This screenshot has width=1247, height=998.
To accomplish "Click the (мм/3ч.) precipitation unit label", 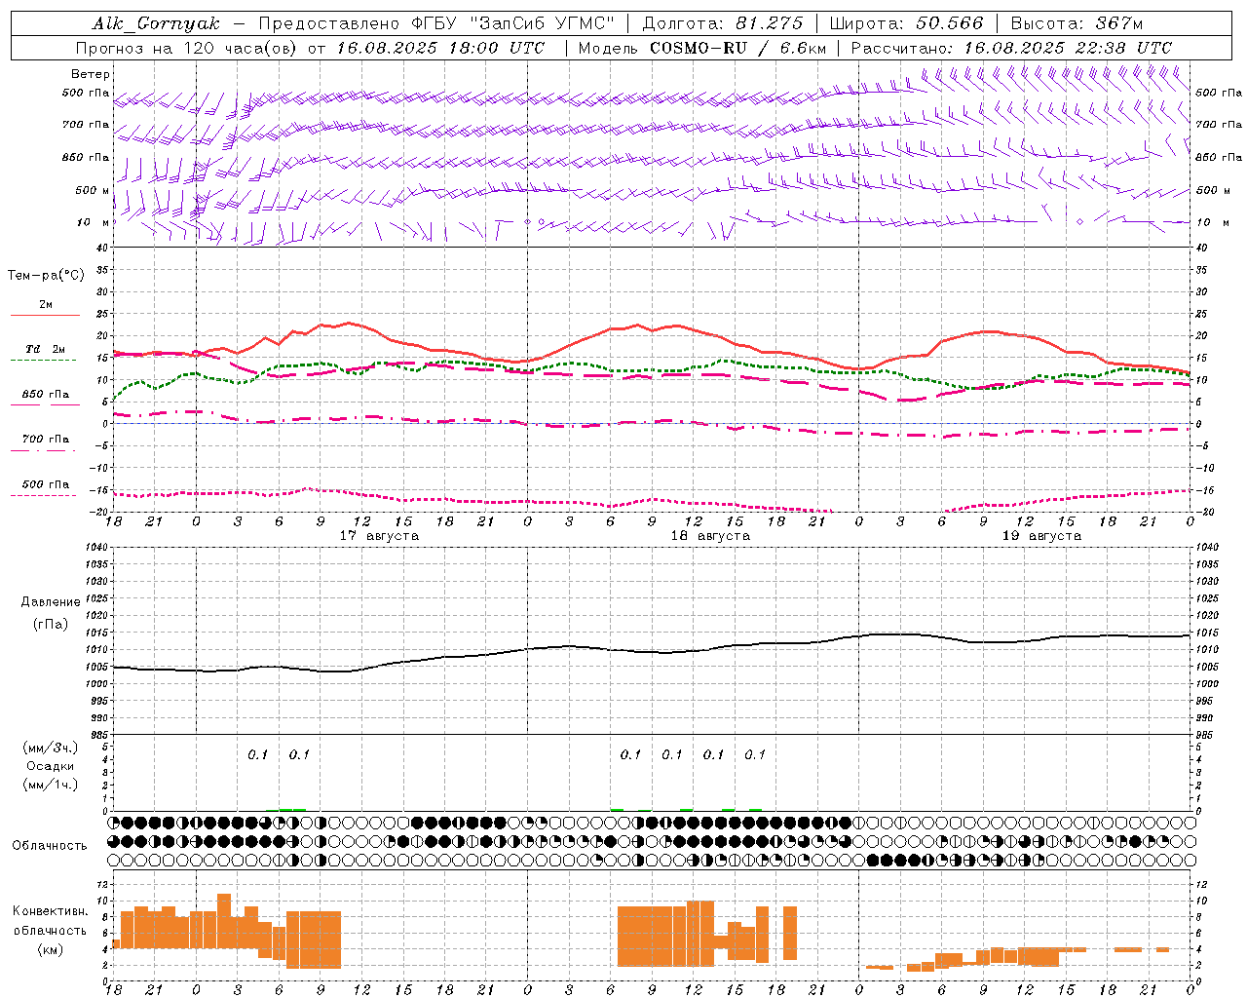I will (x=51, y=748).
